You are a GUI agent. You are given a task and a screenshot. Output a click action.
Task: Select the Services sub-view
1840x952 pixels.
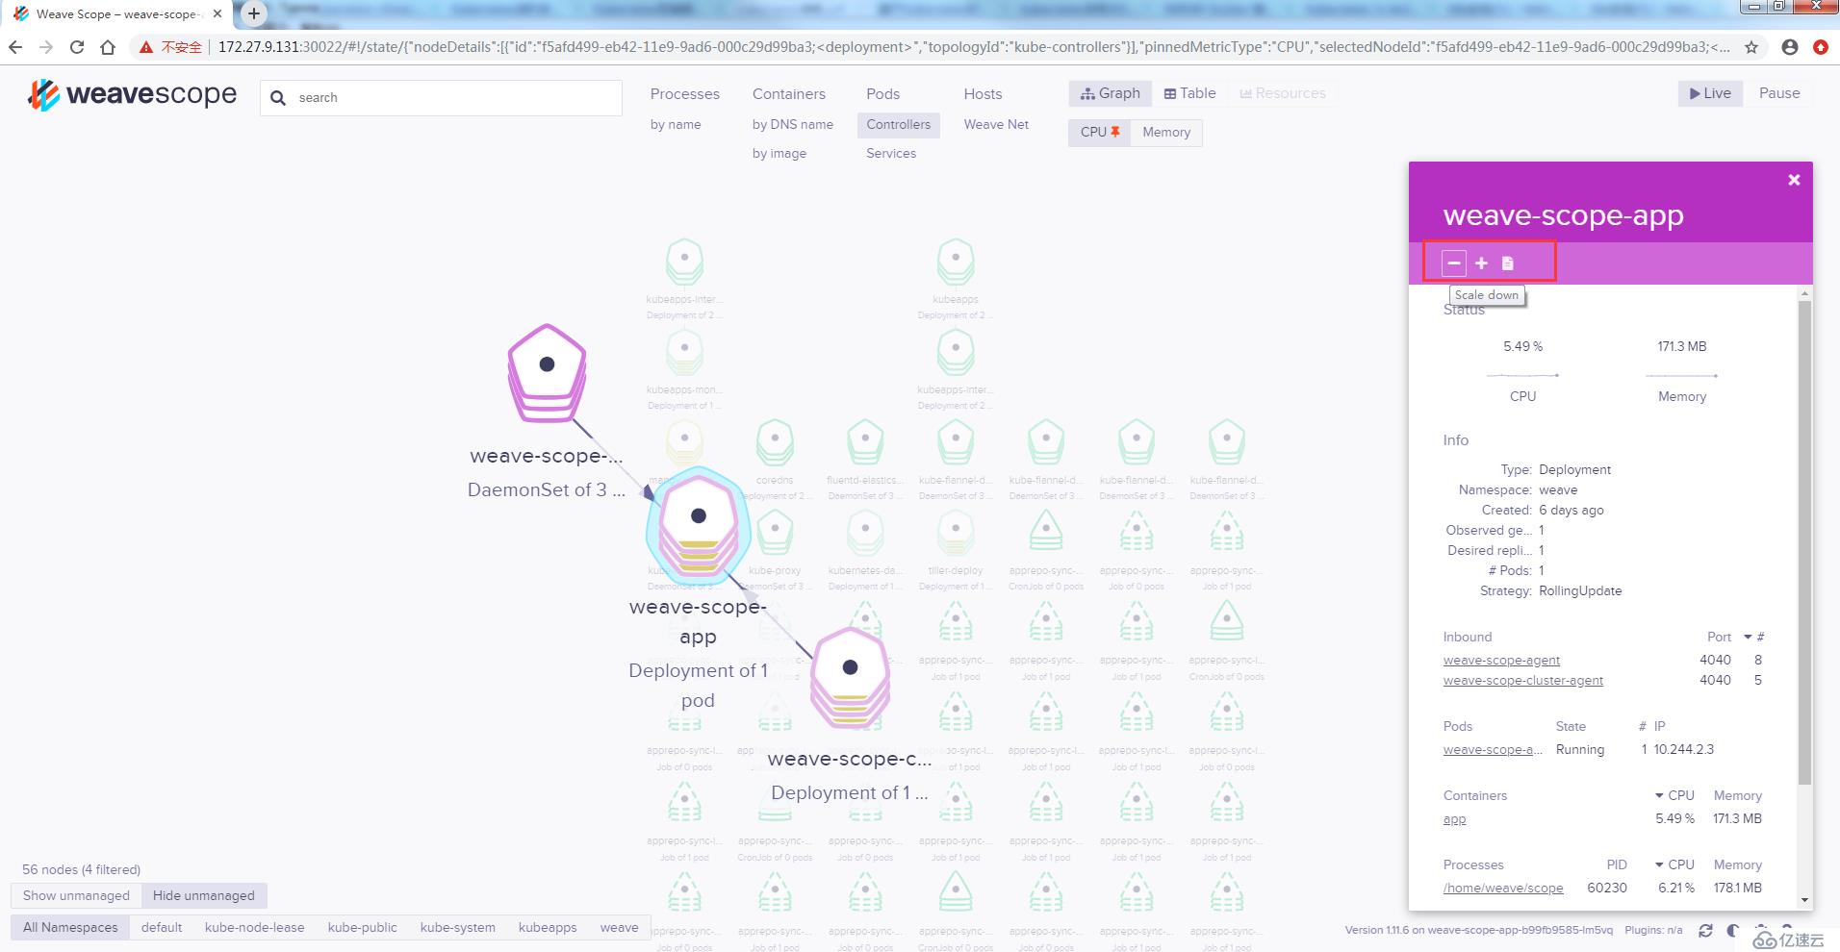(x=891, y=154)
